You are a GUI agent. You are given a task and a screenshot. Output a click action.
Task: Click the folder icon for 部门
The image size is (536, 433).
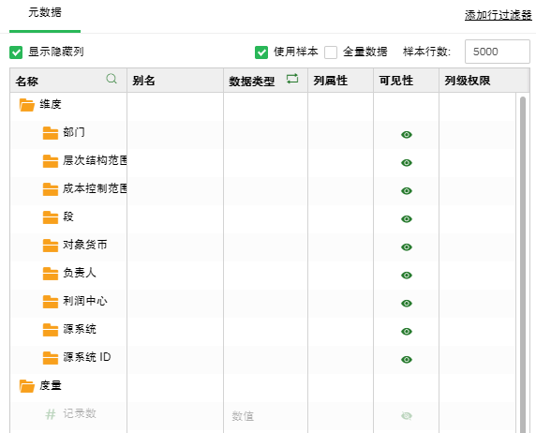[51, 133]
